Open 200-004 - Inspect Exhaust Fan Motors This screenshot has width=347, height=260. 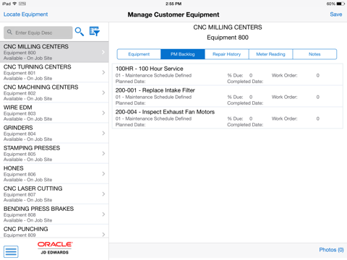(228, 118)
